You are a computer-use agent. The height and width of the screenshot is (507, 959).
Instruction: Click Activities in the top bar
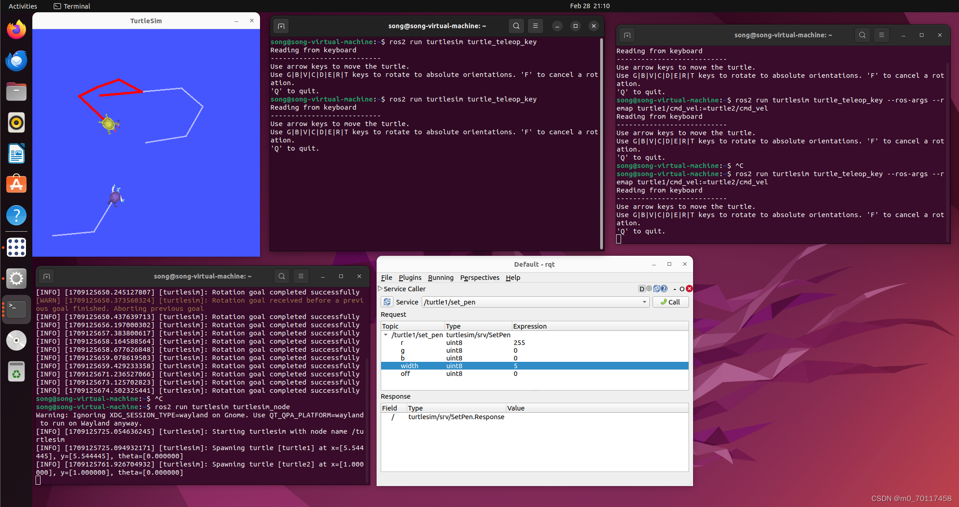pyautogui.click(x=23, y=6)
